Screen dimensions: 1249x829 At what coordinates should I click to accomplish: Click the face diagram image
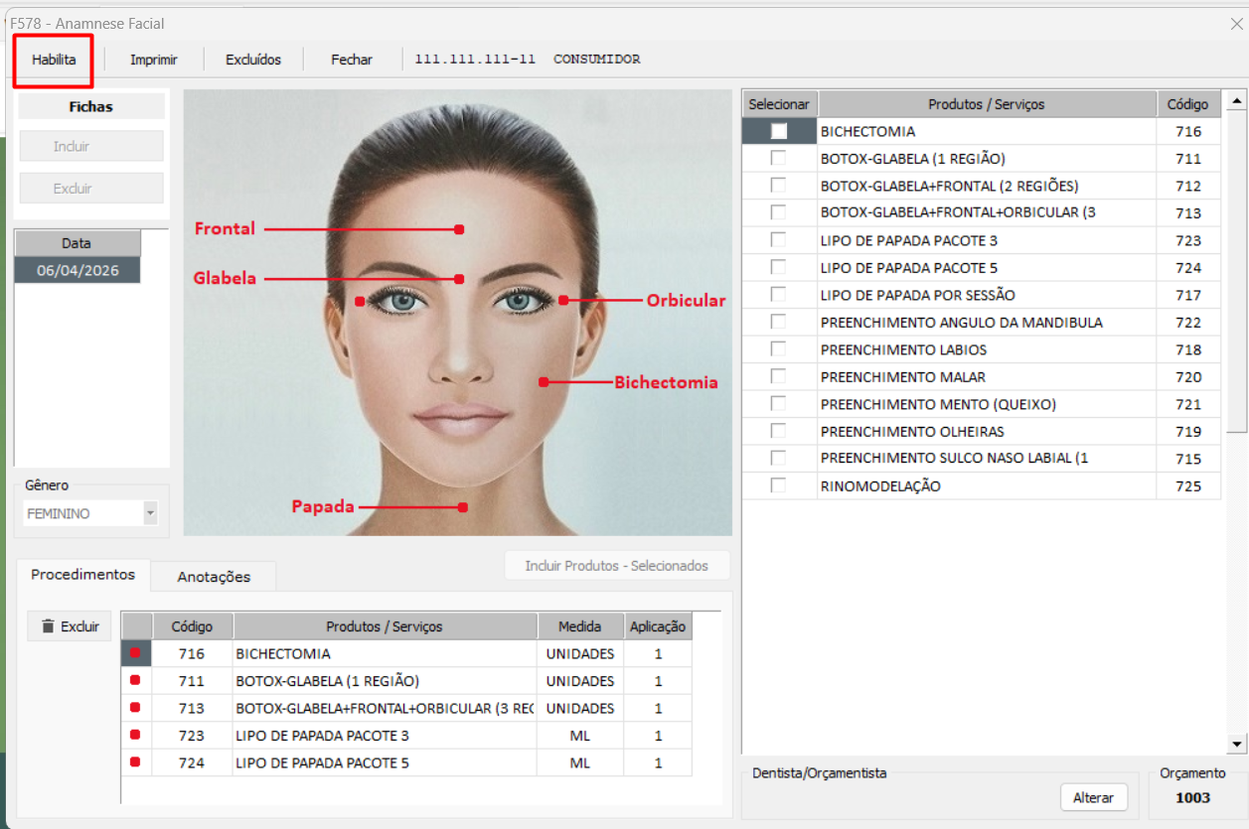(x=458, y=313)
